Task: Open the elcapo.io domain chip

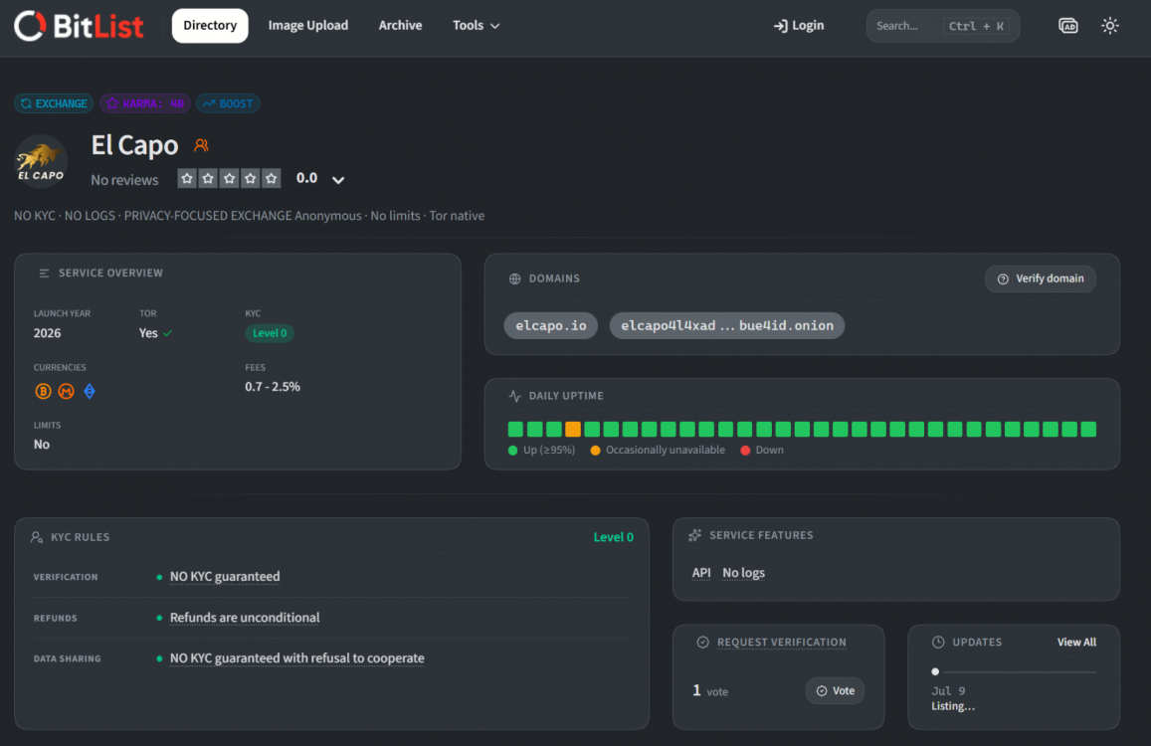Action: click(x=550, y=326)
